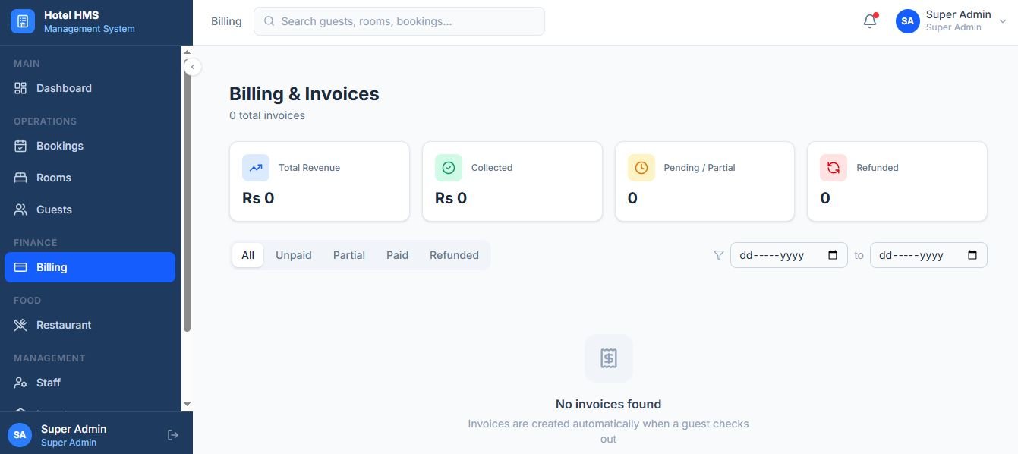Click the Rooms bed icon
The image size is (1018, 454).
[x=20, y=178]
